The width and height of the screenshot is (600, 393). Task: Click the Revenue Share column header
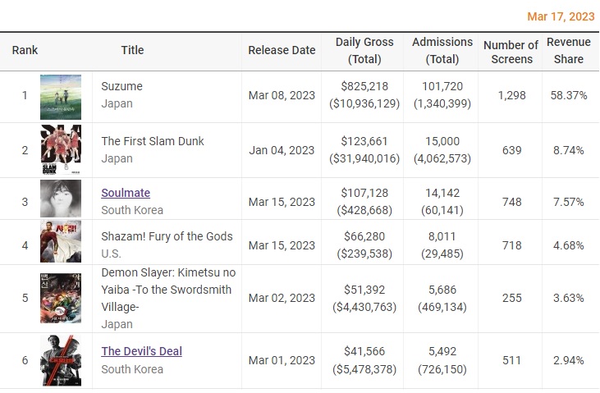568,50
